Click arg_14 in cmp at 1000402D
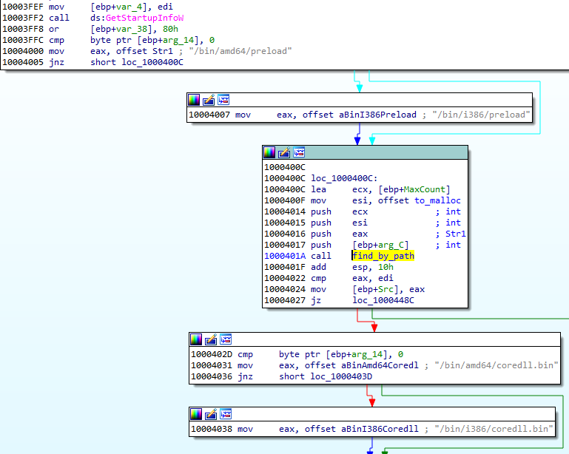The height and width of the screenshot is (454, 569). (367, 354)
